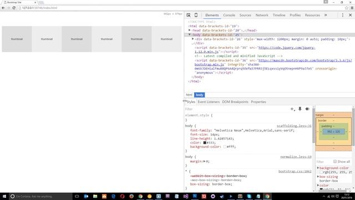Collapse the body element node
The image size is (355, 200).
click(190, 34)
